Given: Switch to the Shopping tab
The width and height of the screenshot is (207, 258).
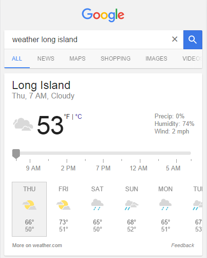Looking at the screenshot, I should (115, 59).
